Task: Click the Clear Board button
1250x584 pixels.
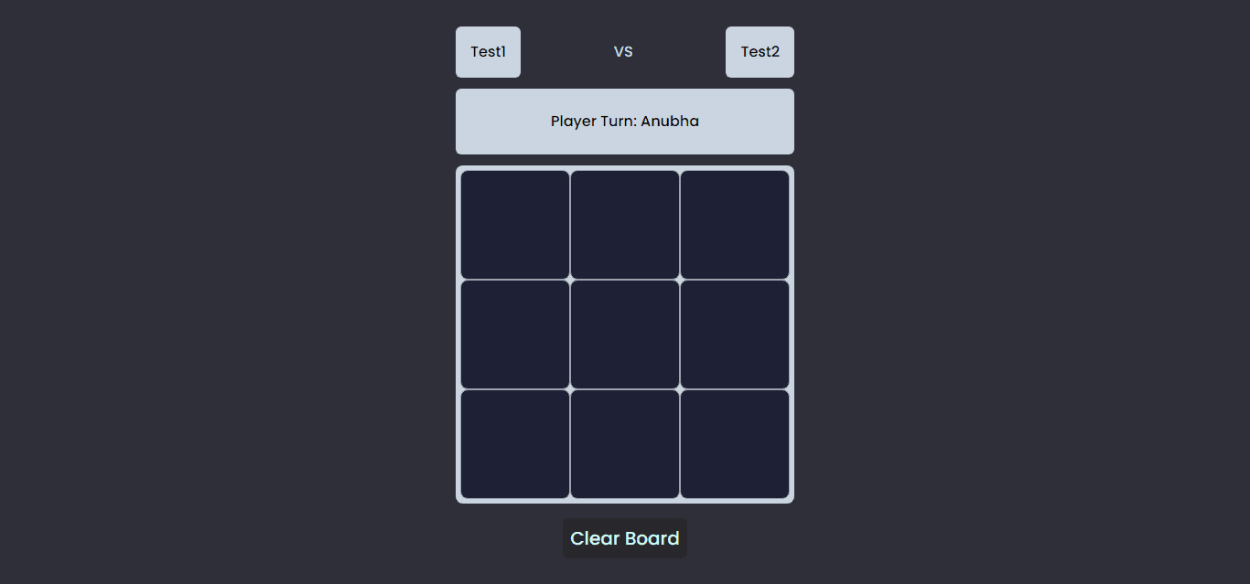Action: (x=625, y=538)
